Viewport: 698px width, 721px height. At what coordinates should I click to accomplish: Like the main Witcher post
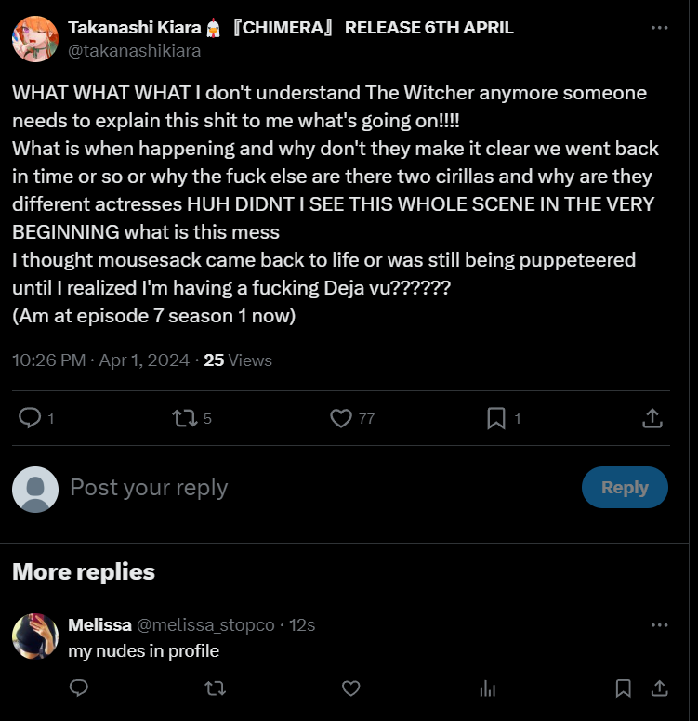click(x=341, y=418)
